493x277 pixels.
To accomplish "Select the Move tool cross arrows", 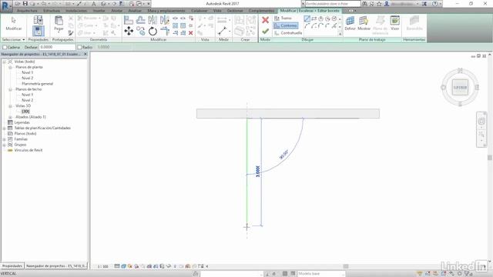I will [x=129, y=31].
